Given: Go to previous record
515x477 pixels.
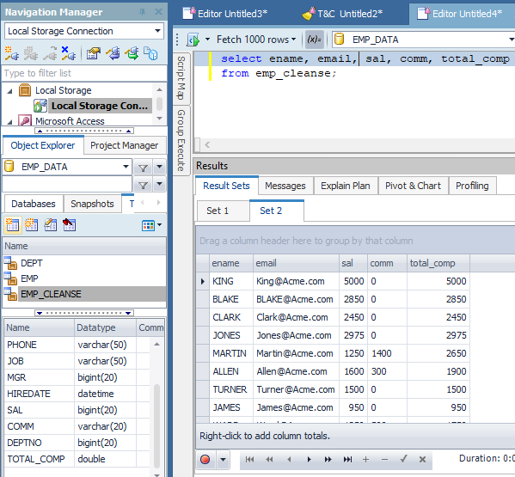Looking at the screenshot, I should coord(289,459).
